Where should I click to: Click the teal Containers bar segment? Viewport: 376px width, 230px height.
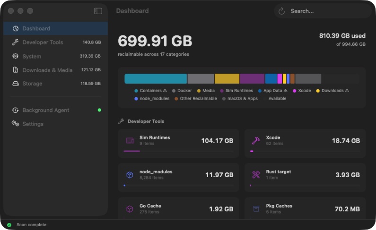[x=156, y=79]
